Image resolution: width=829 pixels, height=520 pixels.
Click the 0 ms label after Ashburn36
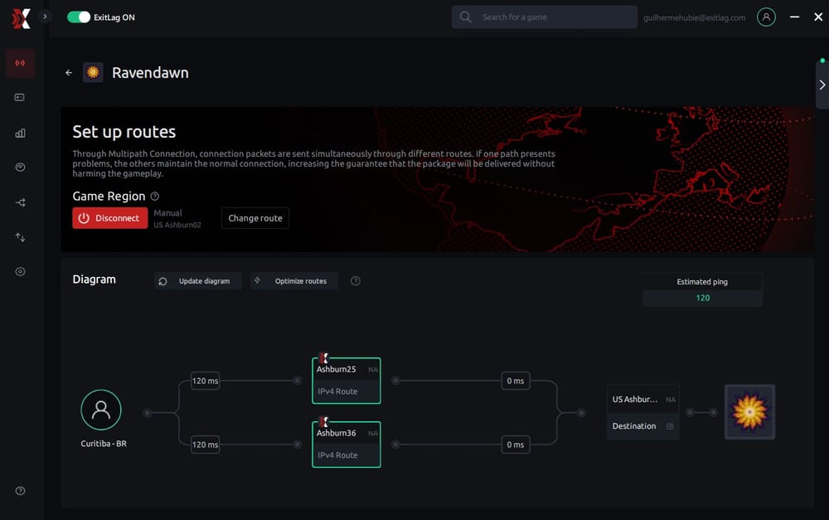[x=516, y=445]
